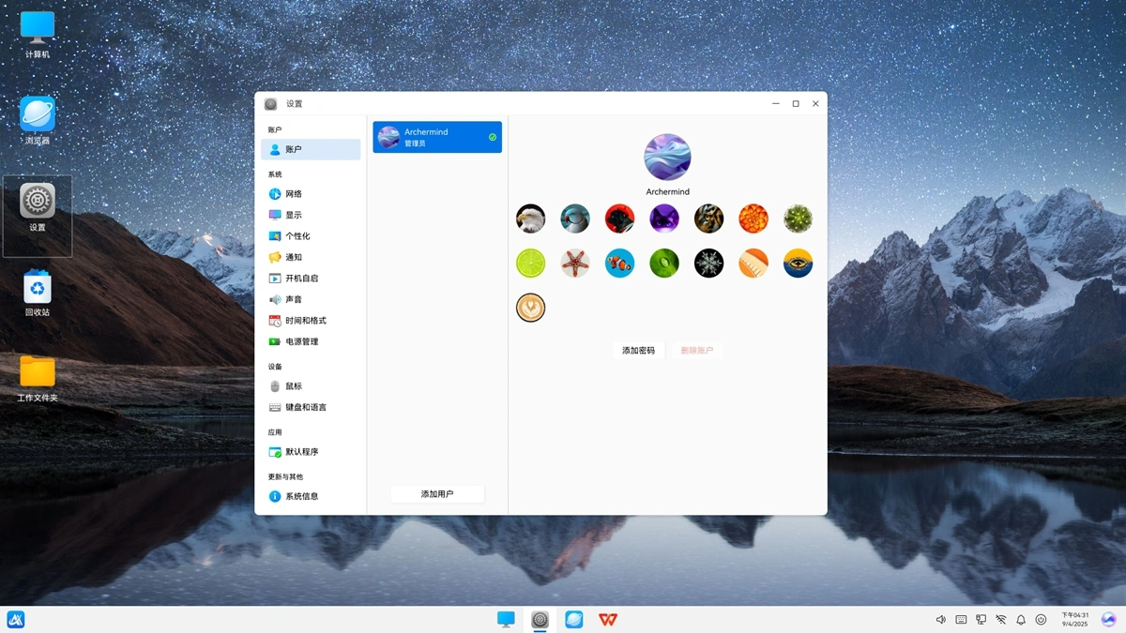Open 电源管理 power management
This screenshot has width=1126, height=633.
(x=301, y=341)
